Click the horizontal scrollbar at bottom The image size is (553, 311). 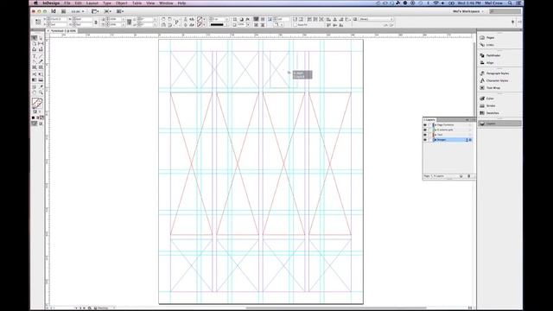point(336,308)
